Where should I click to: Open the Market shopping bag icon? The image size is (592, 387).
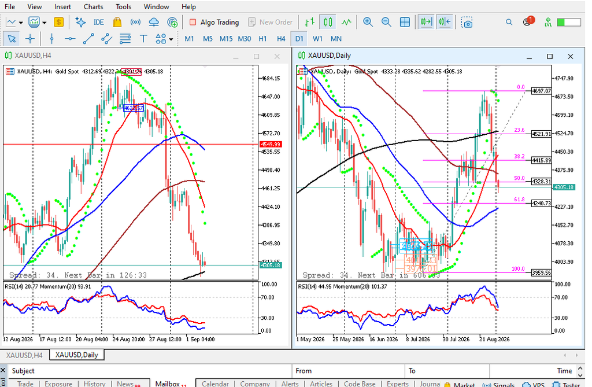117,23
